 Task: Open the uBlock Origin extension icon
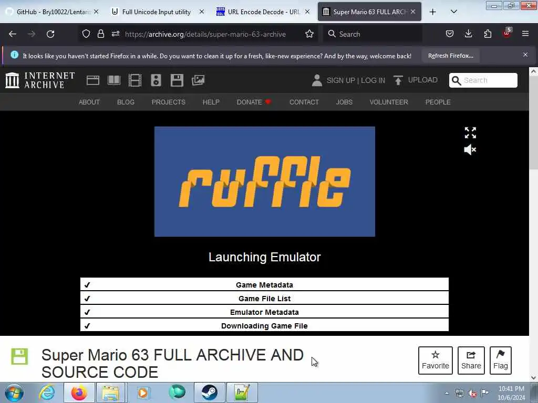507,33
